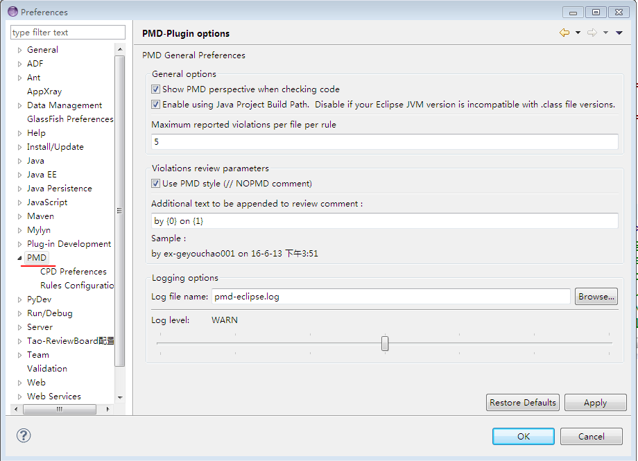Open the back history dropdown arrow

tap(578, 33)
